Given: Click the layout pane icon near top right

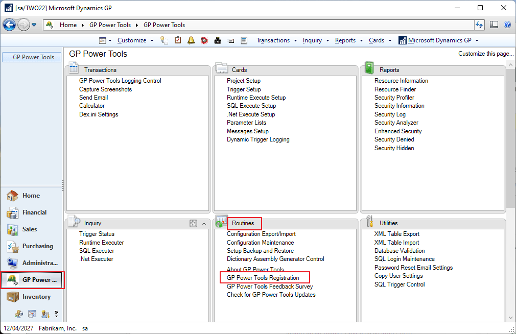Looking at the screenshot, I should 494,25.
